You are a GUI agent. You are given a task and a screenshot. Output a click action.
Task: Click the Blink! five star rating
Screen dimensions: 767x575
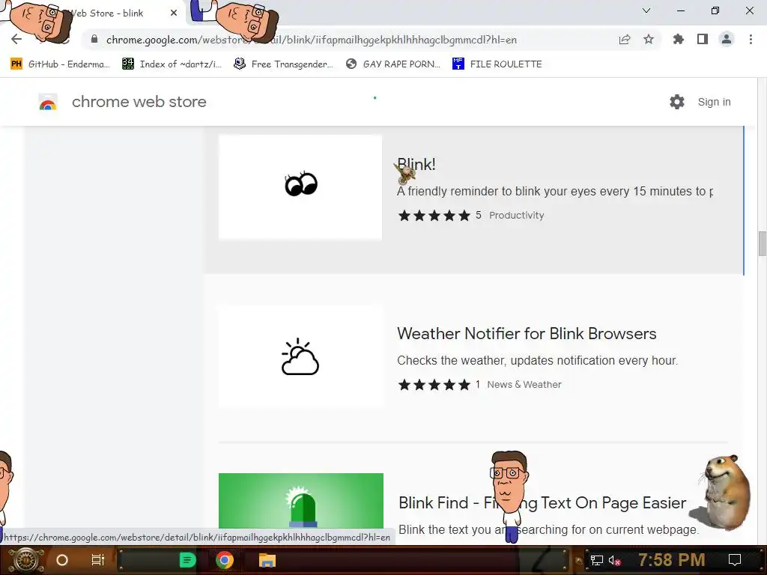point(434,215)
